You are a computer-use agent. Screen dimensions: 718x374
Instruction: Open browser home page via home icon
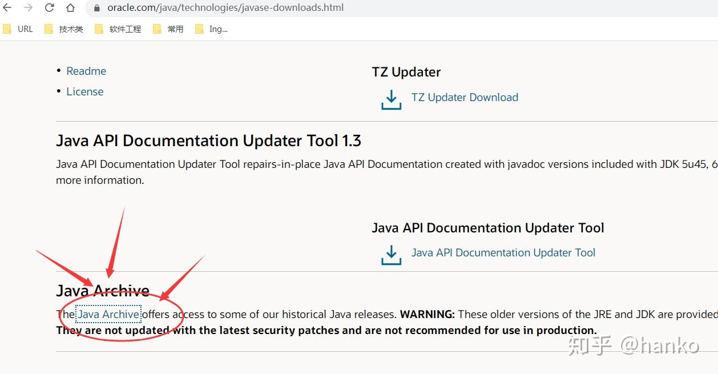coord(70,7)
